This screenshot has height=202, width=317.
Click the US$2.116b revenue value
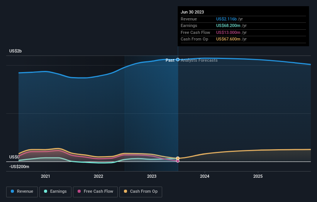[226, 19]
